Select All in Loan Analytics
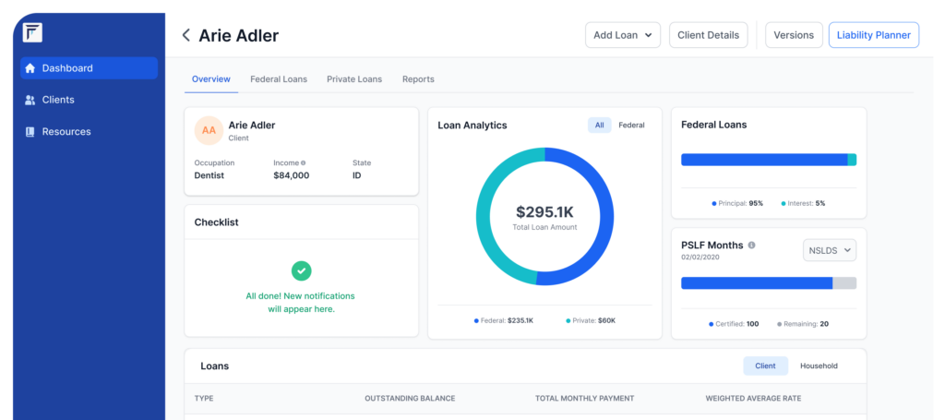945x420 pixels. pyautogui.click(x=599, y=126)
